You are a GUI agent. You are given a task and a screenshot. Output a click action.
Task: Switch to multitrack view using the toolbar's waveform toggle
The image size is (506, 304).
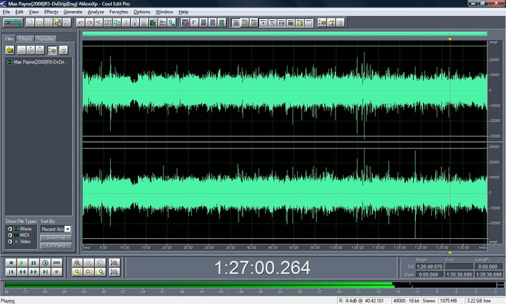13,23
